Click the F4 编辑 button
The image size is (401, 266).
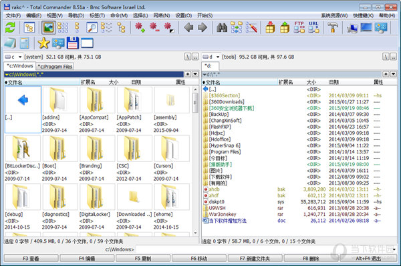(x=87, y=259)
